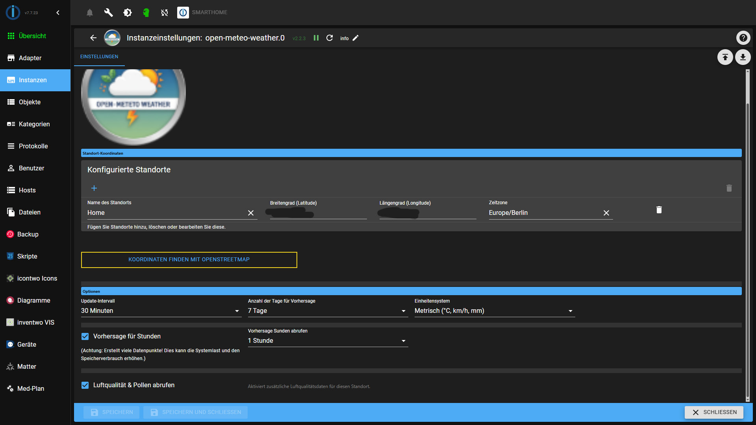Screen dimensions: 756x425
Task: Uncheck Luftqualität & Pollen abrufen
Action: 85,385
